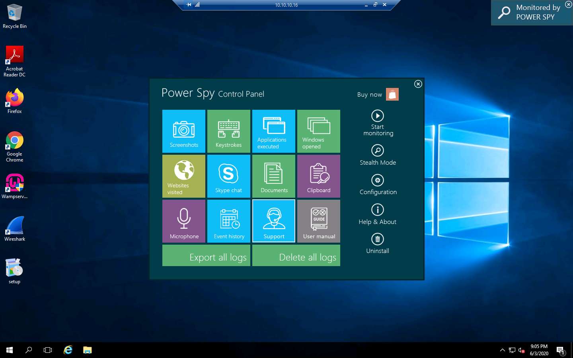The height and width of the screenshot is (358, 573).
Task: View Applications executed tile
Action: pos(274,131)
